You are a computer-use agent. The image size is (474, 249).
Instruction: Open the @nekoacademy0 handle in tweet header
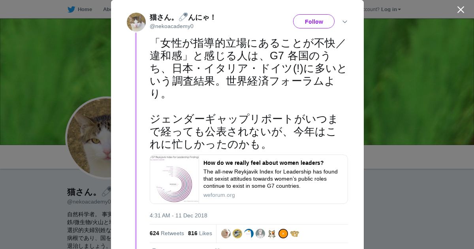coord(171,26)
